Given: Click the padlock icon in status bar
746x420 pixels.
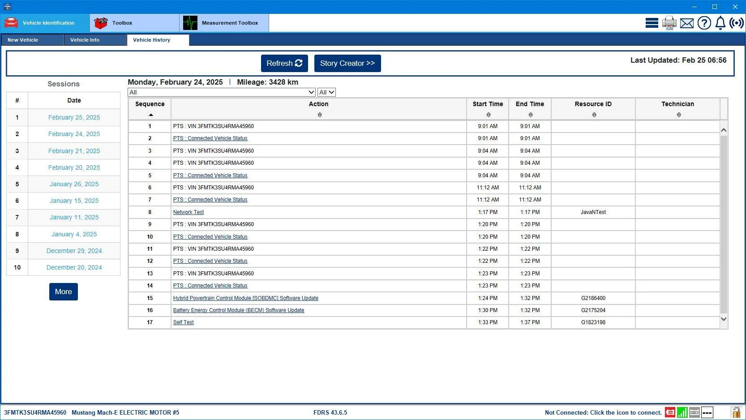Looking at the screenshot, I should click(735, 412).
